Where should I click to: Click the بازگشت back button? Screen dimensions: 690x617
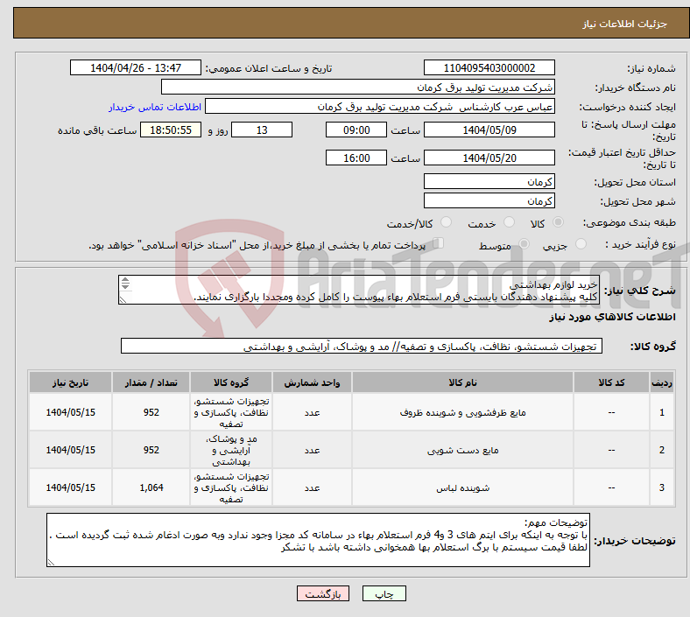point(323,593)
